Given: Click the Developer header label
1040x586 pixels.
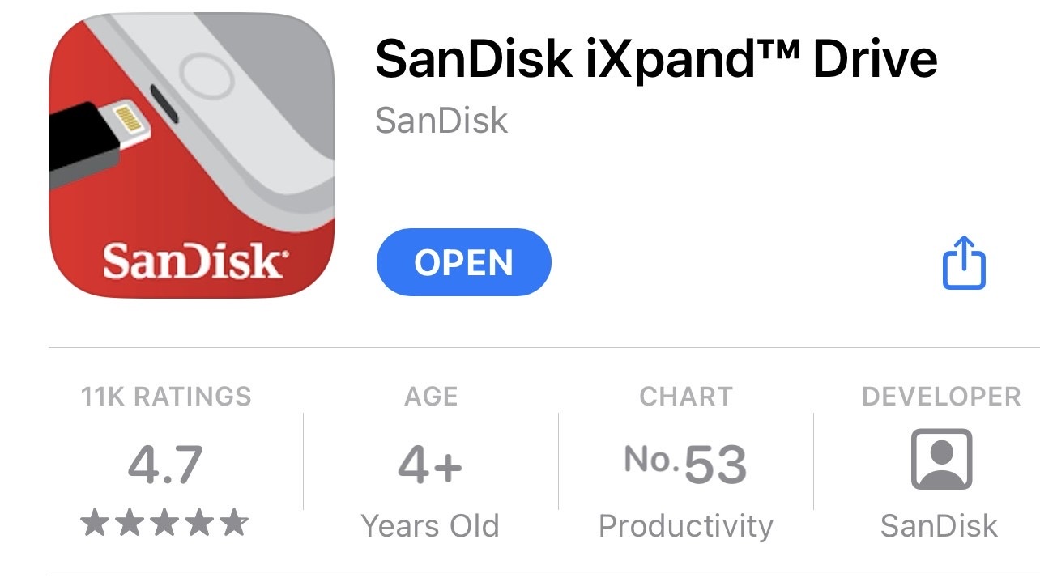Looking at the screenshot, I should (940, 397).
